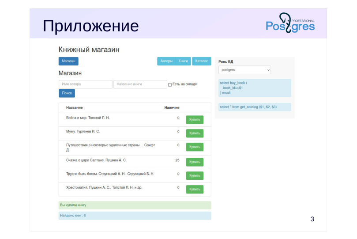This screenshot has height=239, width=357.
Task: Select the Трудно быть богом row title
Action: [x=110, y=174]
